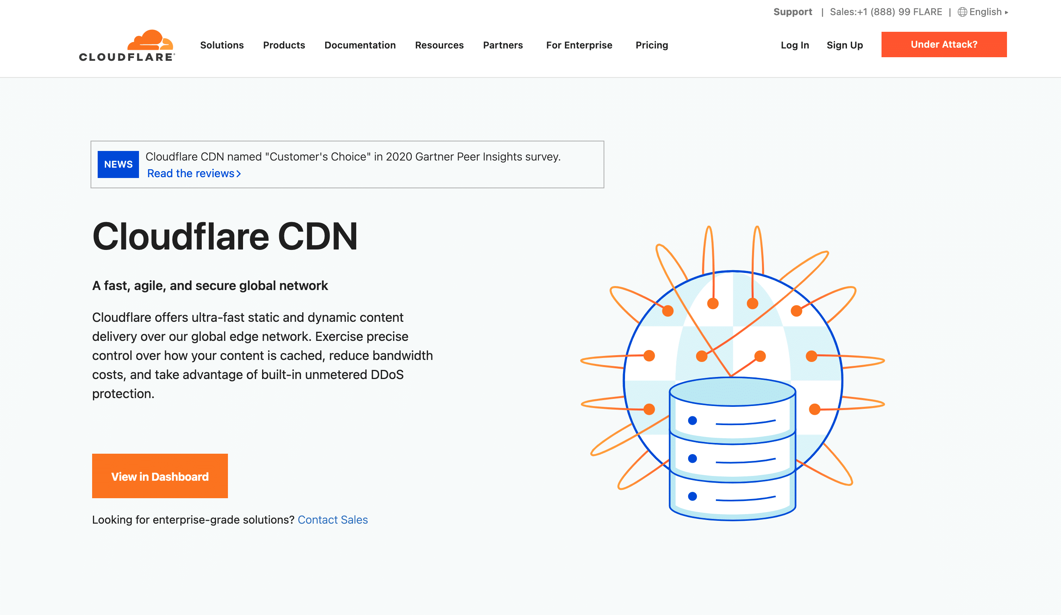The image size is (1061, 615).
Task: Click the Cloudflare CDN heading
Action: [x=225, y=236]
